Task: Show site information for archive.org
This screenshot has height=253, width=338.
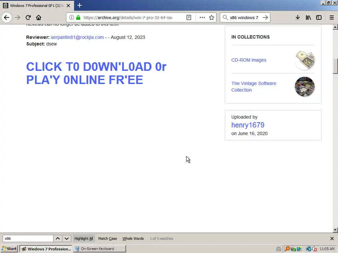Action: [x=72, y=17]
